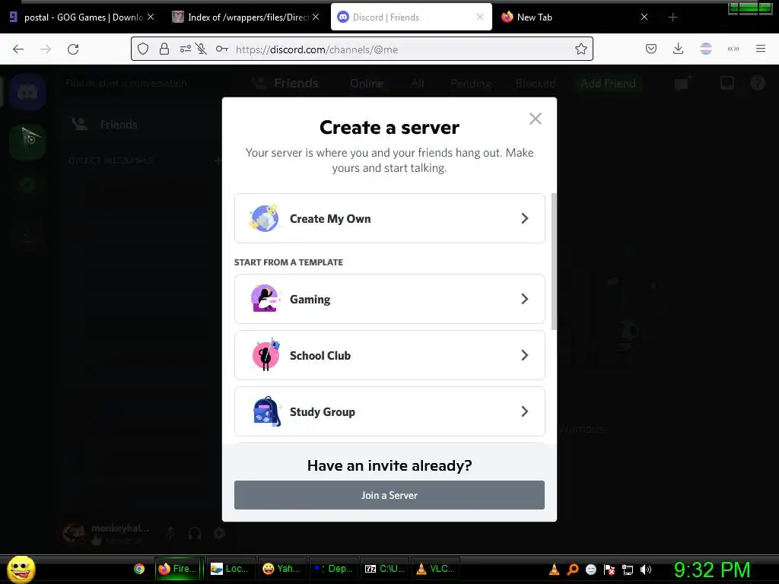Select the Discord Friends browser tab
The width and height of the screenshot is (779, 584).
[412, 17]
